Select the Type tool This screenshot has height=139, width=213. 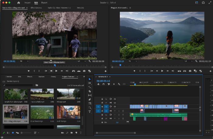[x=90, y=112]
